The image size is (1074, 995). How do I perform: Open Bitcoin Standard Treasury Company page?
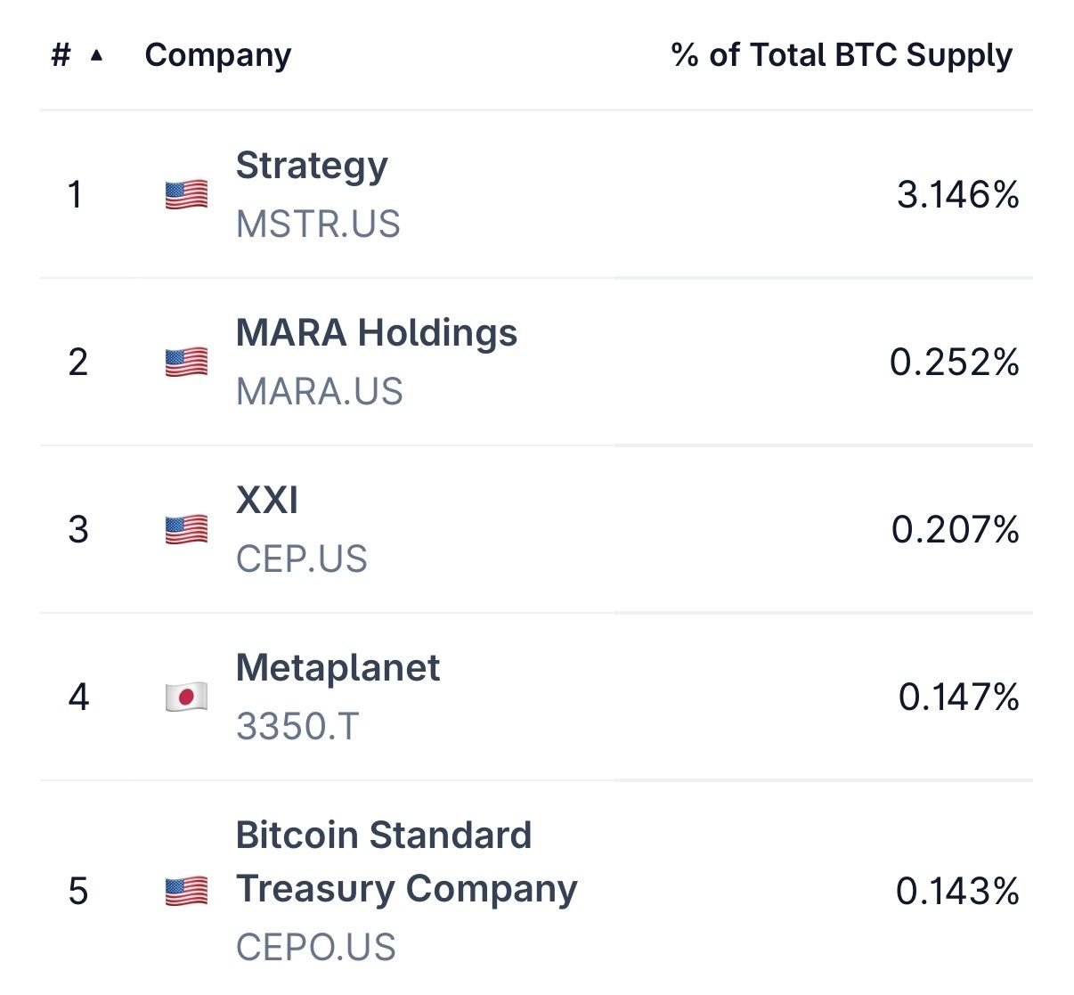pos(405,862)
